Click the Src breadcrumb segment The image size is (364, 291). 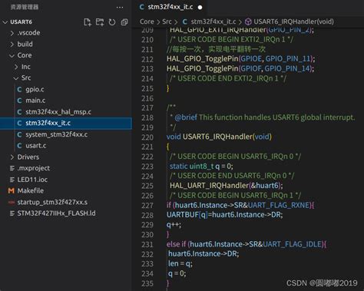[167, 21]
